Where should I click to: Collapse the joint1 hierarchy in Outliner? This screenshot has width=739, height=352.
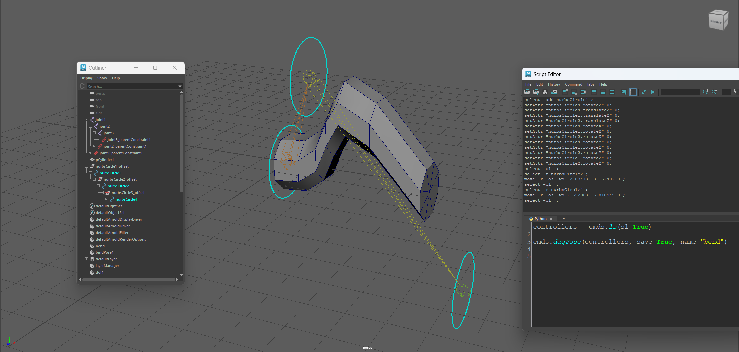pyautogui.click(x=86, y=120)
